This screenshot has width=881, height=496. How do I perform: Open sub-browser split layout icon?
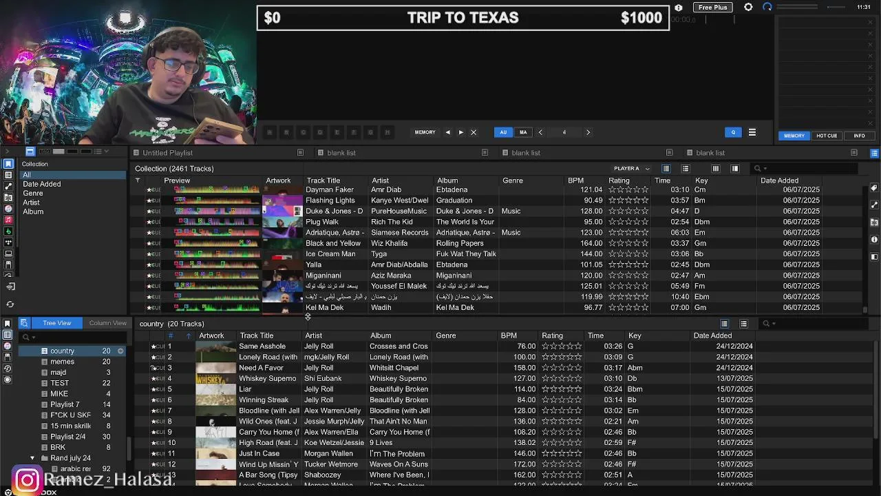click(734, 169)
